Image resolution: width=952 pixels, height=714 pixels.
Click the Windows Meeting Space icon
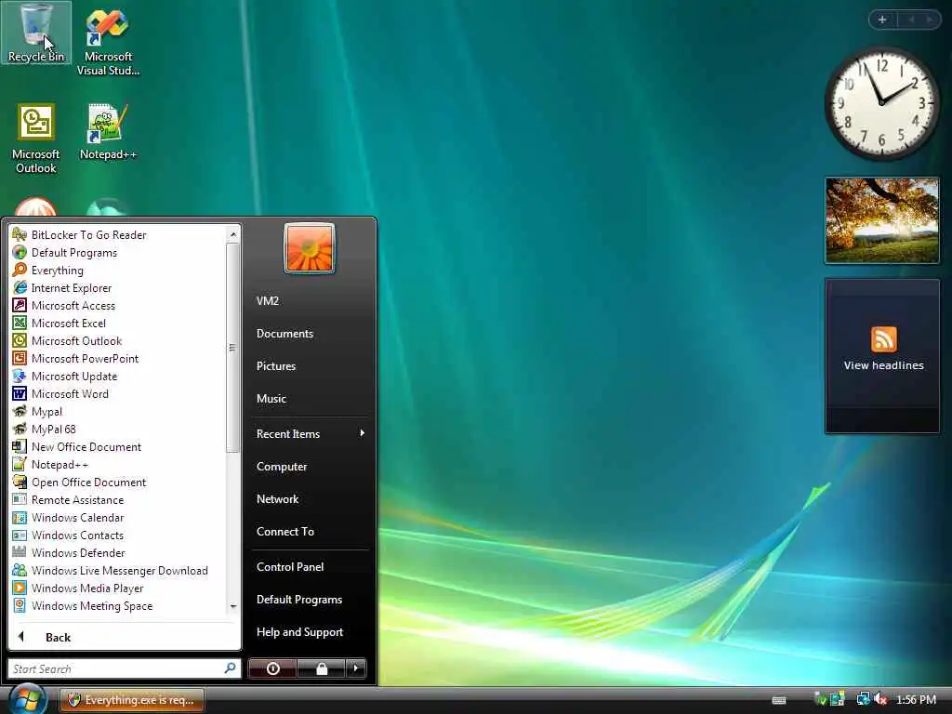click(x=20, y=605)
